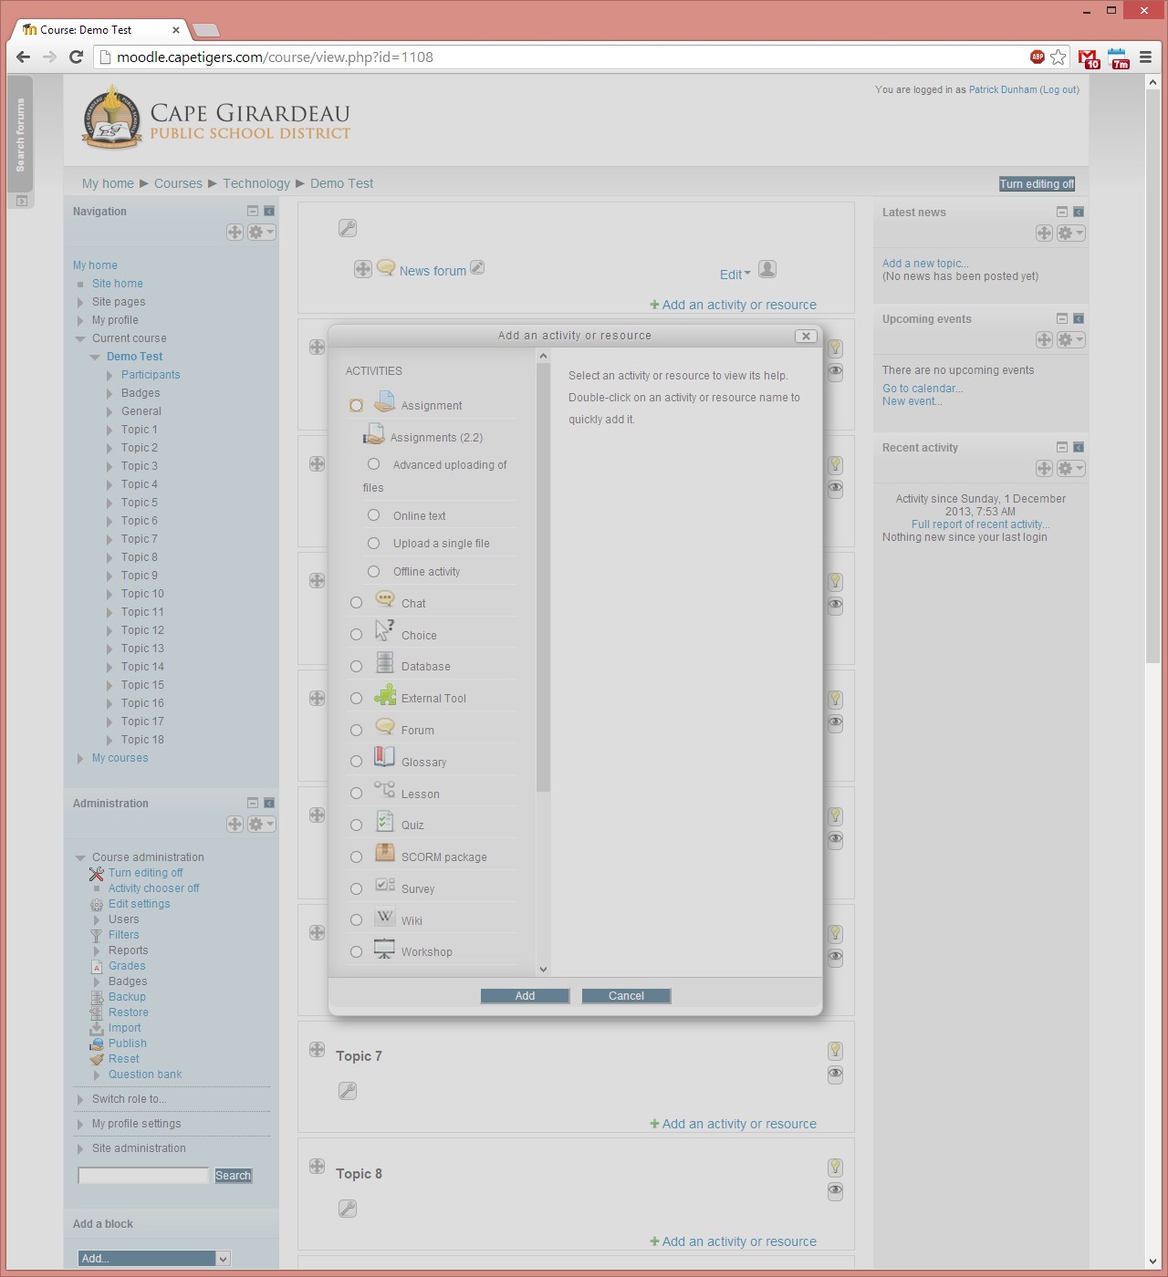Click the Topic 8 move section icon
Viewport: 1168px width, 1277px height.
coord(317,1166)
